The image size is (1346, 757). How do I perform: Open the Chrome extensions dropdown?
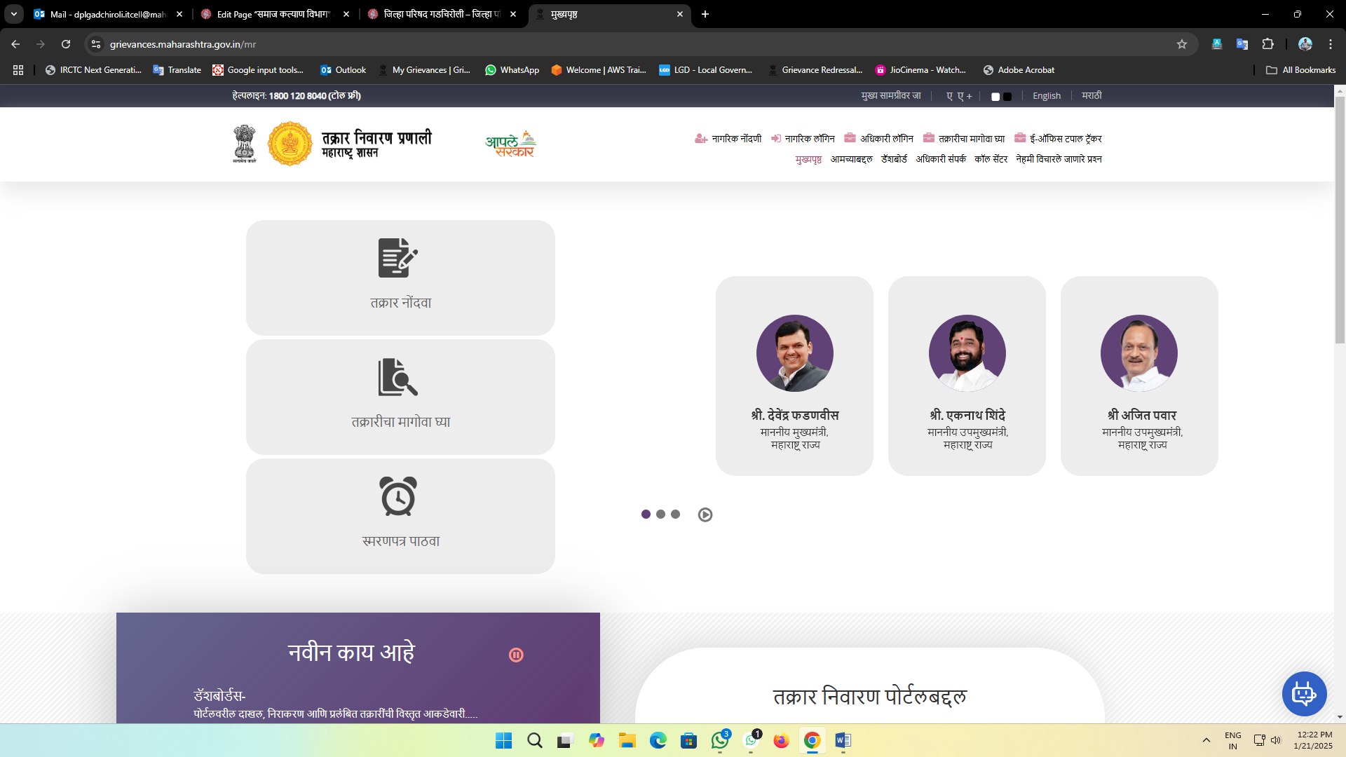tap(1268, 43)
